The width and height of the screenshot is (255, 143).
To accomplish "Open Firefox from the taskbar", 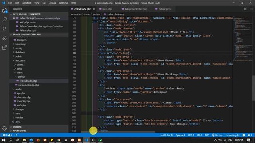I will (x=38, y=140).
